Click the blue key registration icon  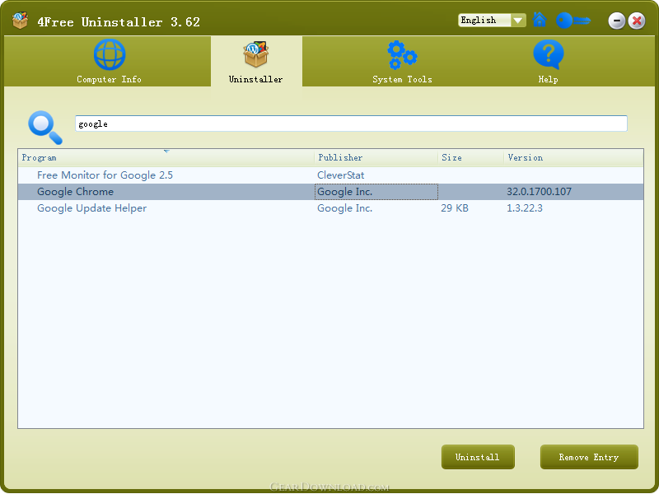click(573, 20)
